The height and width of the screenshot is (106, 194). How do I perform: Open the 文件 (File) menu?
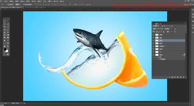(6, 1)
